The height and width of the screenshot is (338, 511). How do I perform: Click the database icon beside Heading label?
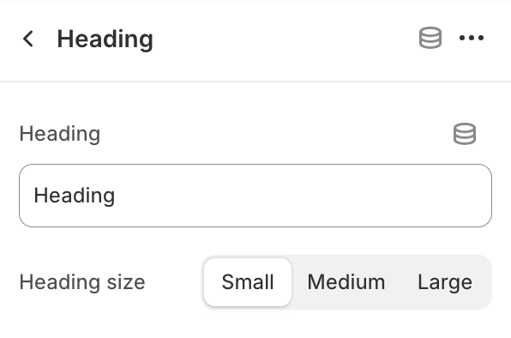(x=465, y=134)
